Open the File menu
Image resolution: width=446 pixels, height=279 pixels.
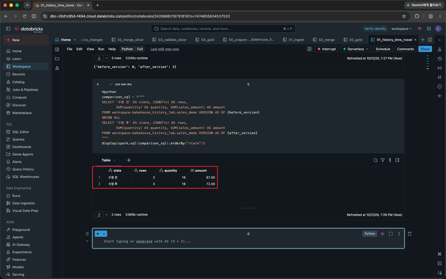[69, 49]
